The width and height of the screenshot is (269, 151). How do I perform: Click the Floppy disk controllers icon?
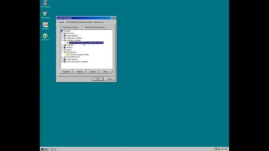click(64, 38)
